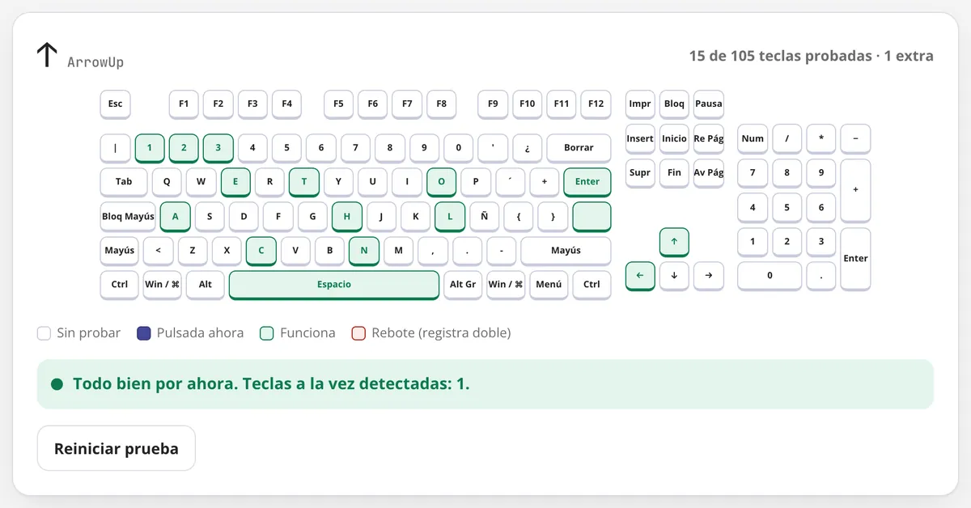Click the Pausa key
Viewport: 971px width, 508px height.
[709, 104]
